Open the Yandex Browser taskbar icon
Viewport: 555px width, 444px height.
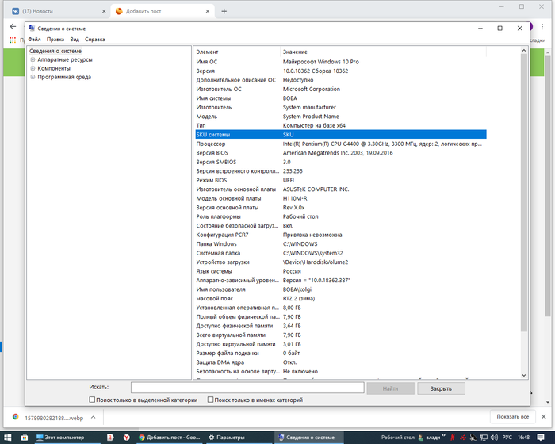126,438
